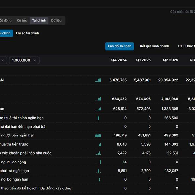Image resolution: width=195 pixels, height=195 pixels.
Task: Open the Dữ liệu tab
Action: tap(56, 21)
